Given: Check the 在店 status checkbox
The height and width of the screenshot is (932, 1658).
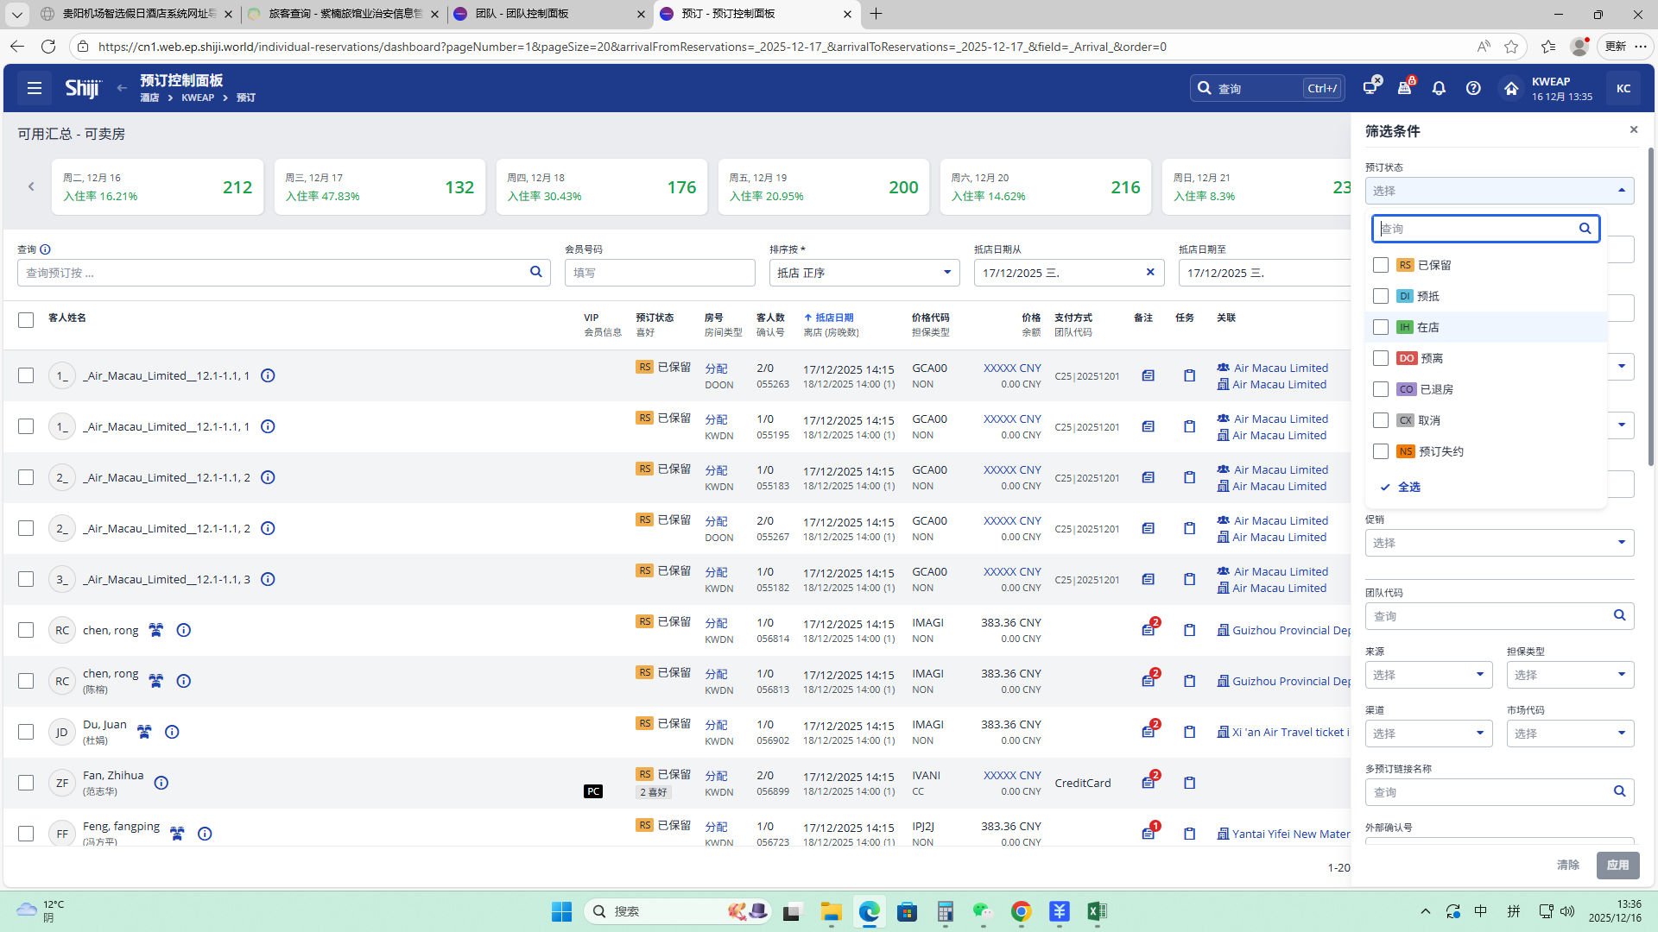Looking at the screenshot, I should [1381, 327].
